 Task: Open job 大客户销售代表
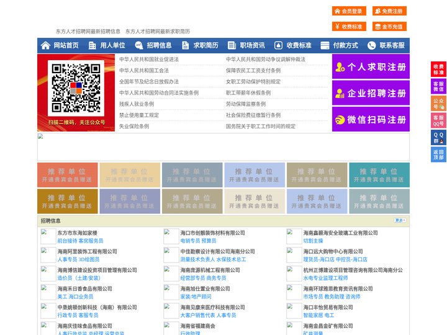(197, 315)
